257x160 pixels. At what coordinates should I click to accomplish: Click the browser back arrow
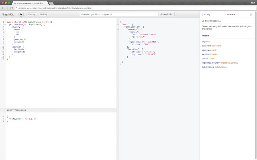click(x=3, y=8)
